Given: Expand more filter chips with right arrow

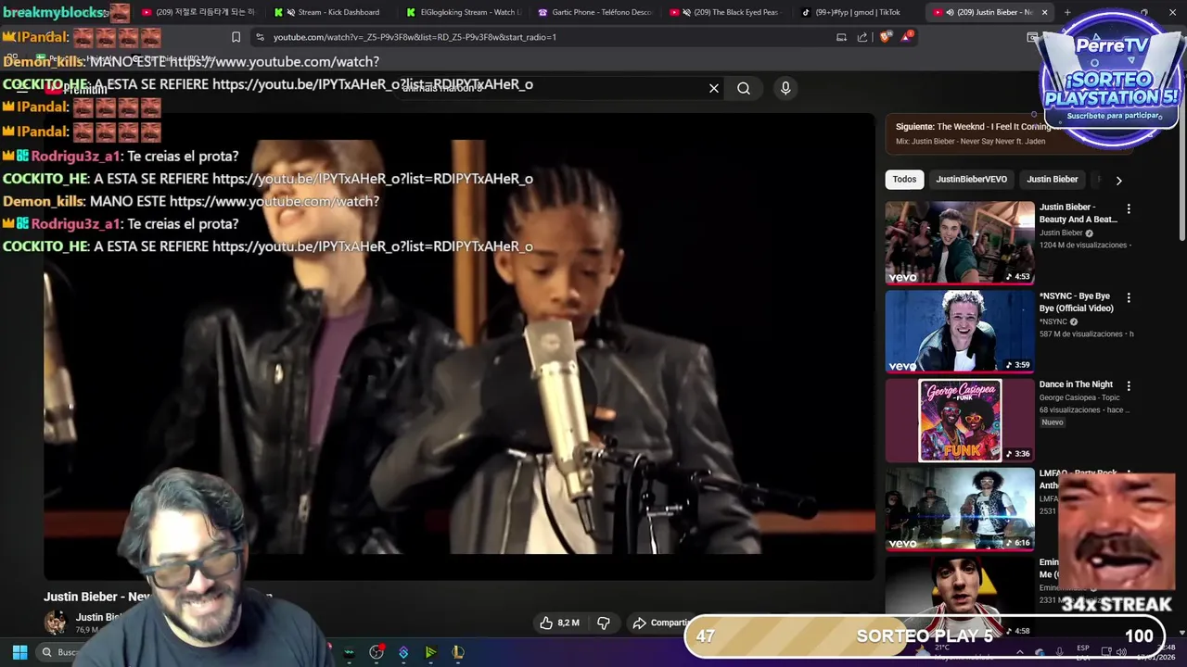Looking at the screenshot, I should [x=1118, y=180].
